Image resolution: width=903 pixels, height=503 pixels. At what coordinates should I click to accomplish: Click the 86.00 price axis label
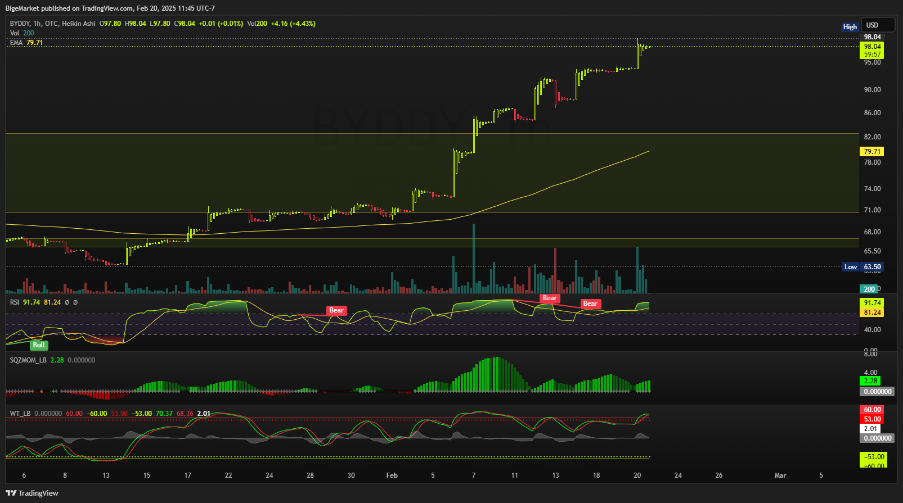point(872,113)
